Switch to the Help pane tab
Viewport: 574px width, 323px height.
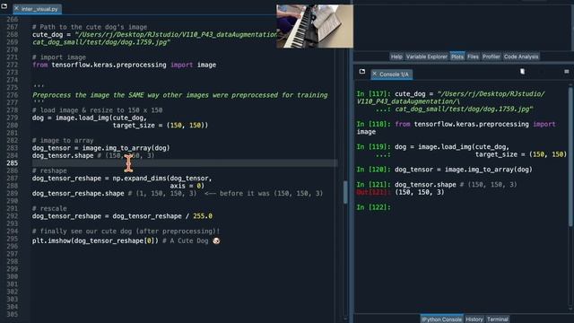(396, 57)
